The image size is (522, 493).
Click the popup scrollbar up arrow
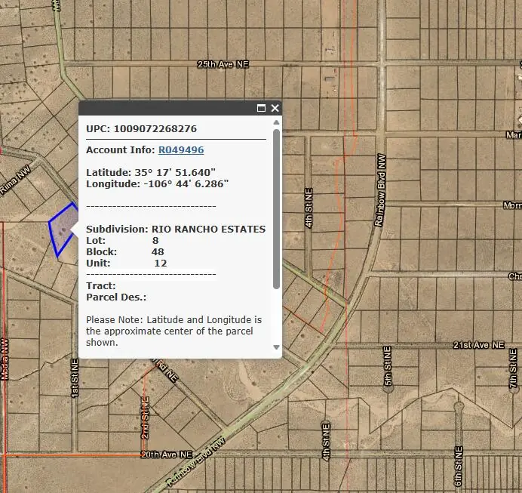276,122
